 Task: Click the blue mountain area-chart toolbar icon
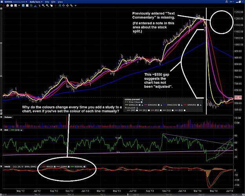pyautogui.click(x=35, y=6)
